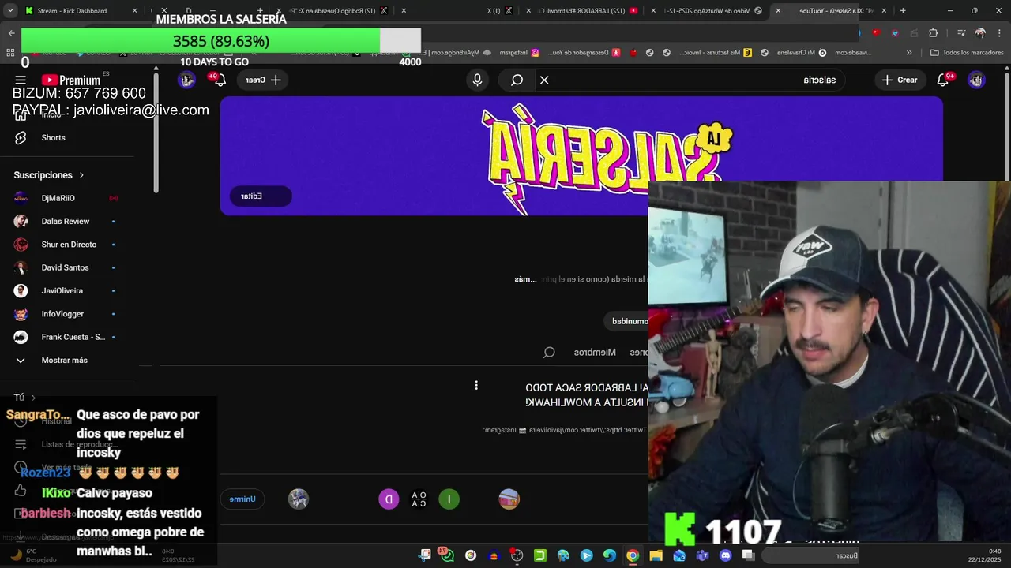Open Snipping Tool from the taskbar
The height and width of the screenshot is (568, 1011).
click(x=426, y=555)
